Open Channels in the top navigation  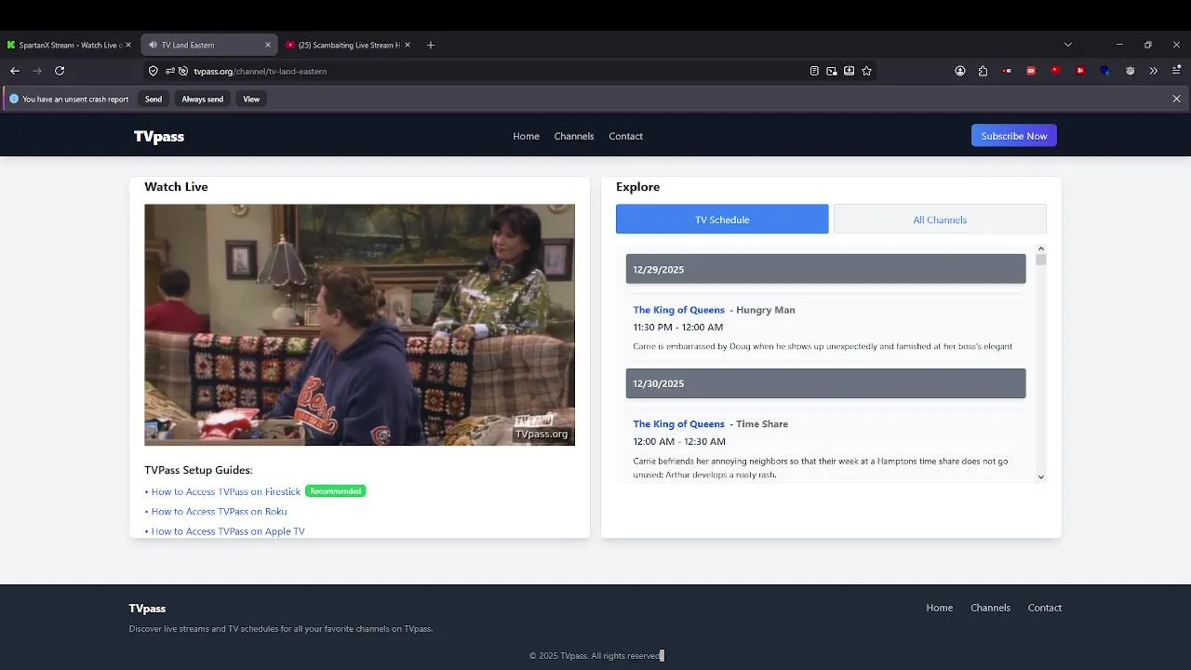click(574, 136)
